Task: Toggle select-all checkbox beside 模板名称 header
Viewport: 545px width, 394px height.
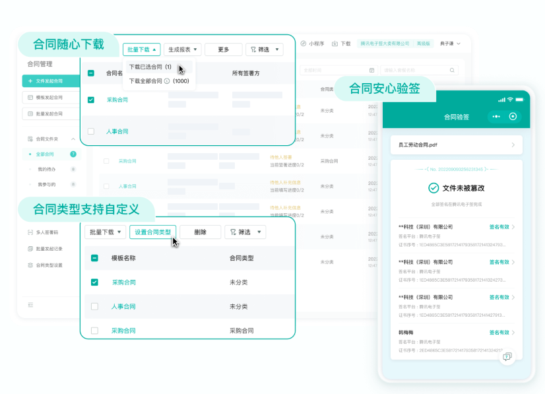Action: 94,258
